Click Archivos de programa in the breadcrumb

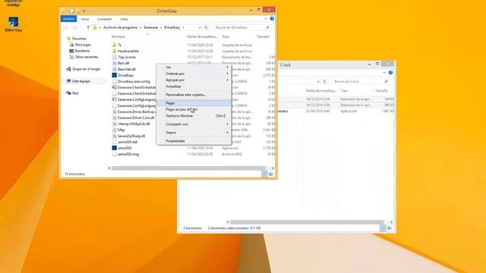[120, 27]
